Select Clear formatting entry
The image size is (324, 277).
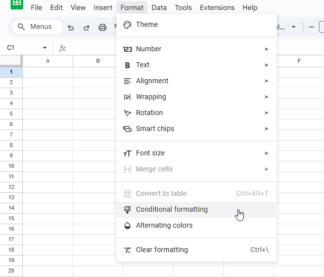pos(197,250)
